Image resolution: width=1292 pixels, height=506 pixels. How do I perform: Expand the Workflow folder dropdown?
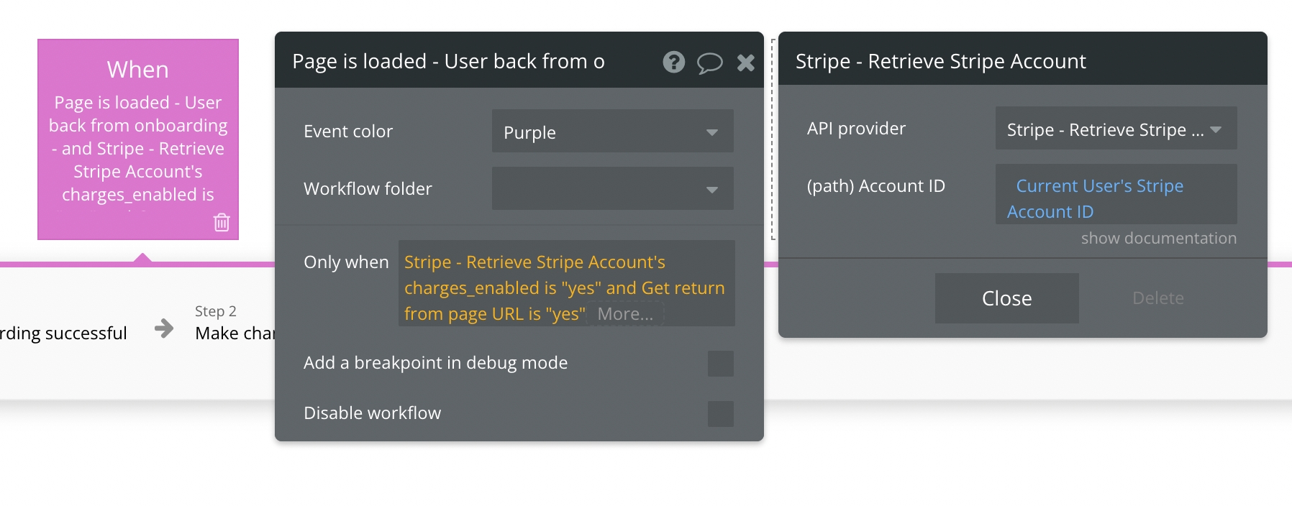(612, 188)
